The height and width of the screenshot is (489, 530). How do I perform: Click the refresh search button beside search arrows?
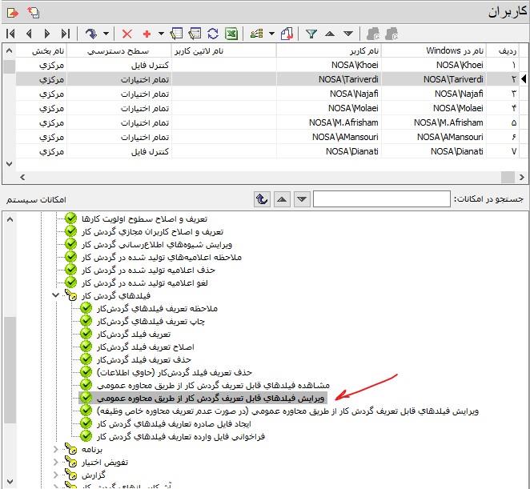pos(262,198)
